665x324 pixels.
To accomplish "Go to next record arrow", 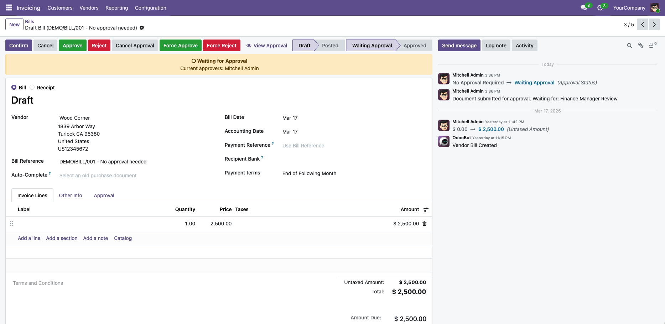I will 654,25.
